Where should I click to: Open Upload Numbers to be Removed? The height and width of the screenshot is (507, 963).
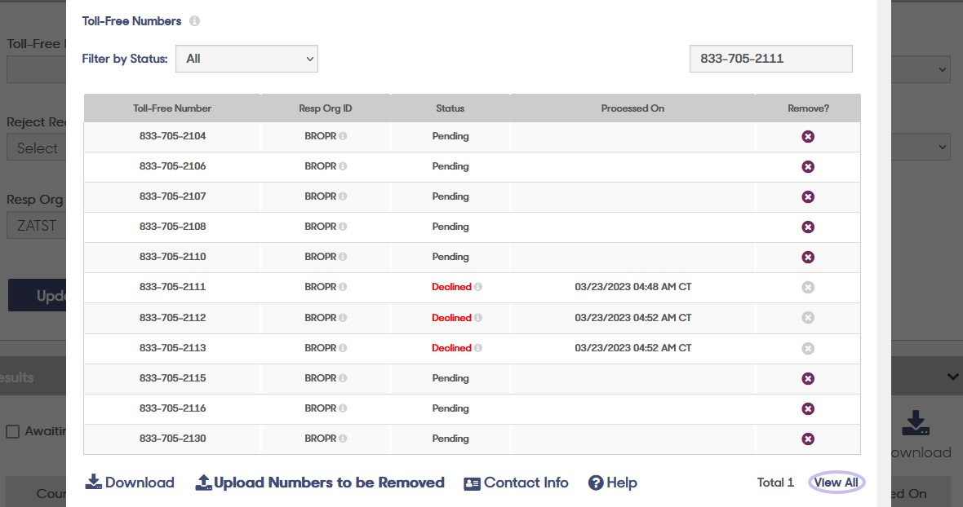319,482
